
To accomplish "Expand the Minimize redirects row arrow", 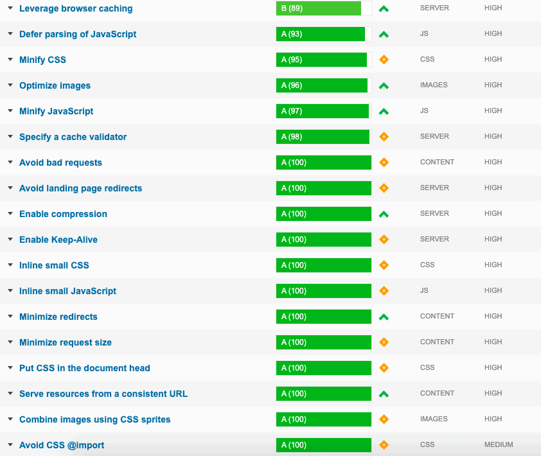I will pos(10,316).
